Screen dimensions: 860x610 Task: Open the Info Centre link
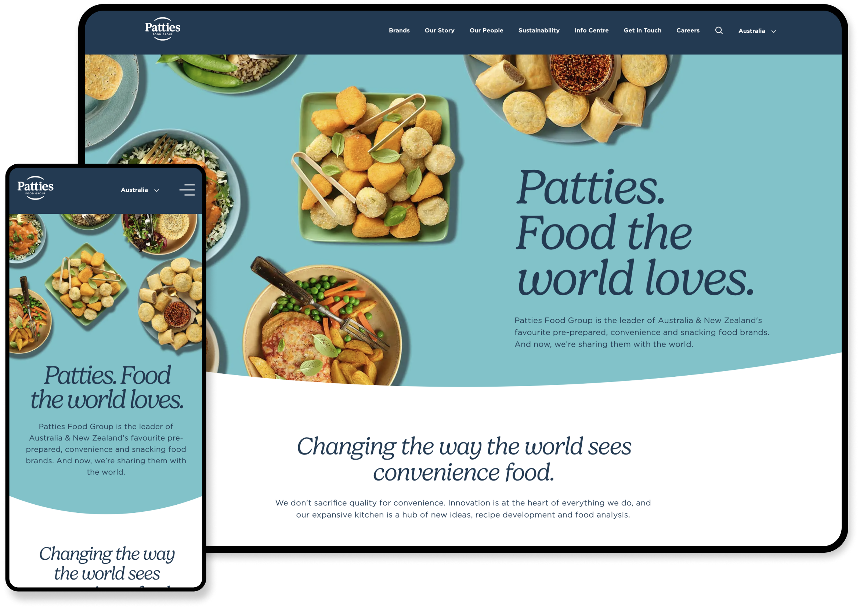tap(592, 30)
